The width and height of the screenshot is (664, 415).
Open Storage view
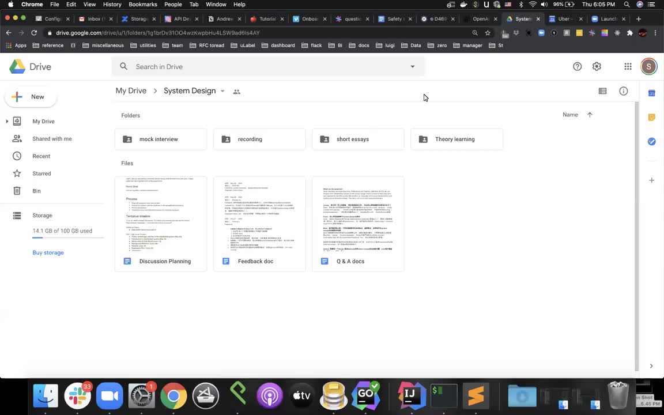42,216
